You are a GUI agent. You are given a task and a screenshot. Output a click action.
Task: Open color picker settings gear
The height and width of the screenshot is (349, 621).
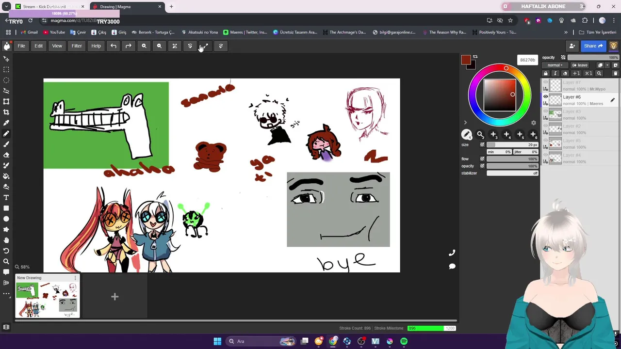point(534,123)
